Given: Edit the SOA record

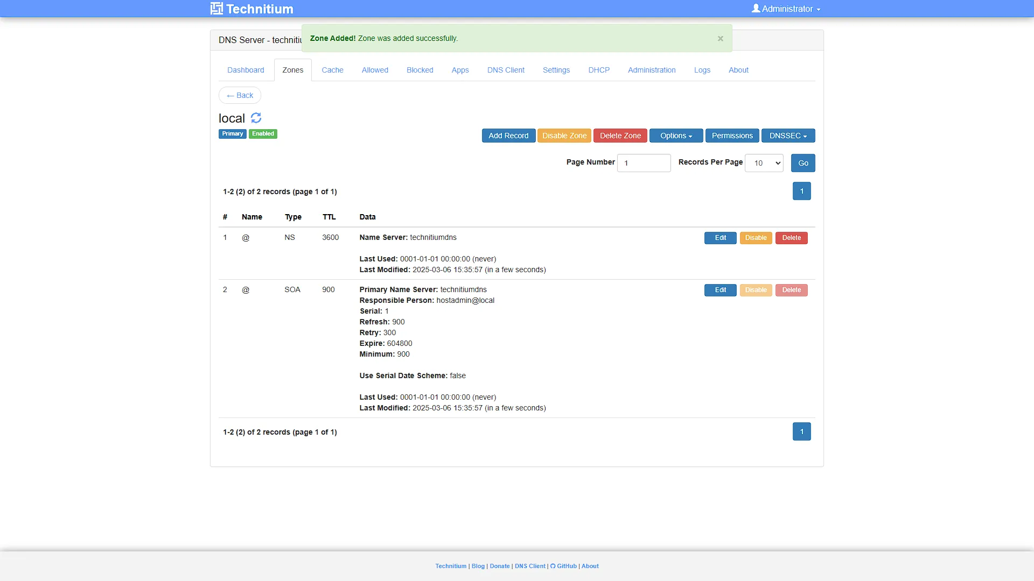Looking at the screenshot, I should coord(720,290).
